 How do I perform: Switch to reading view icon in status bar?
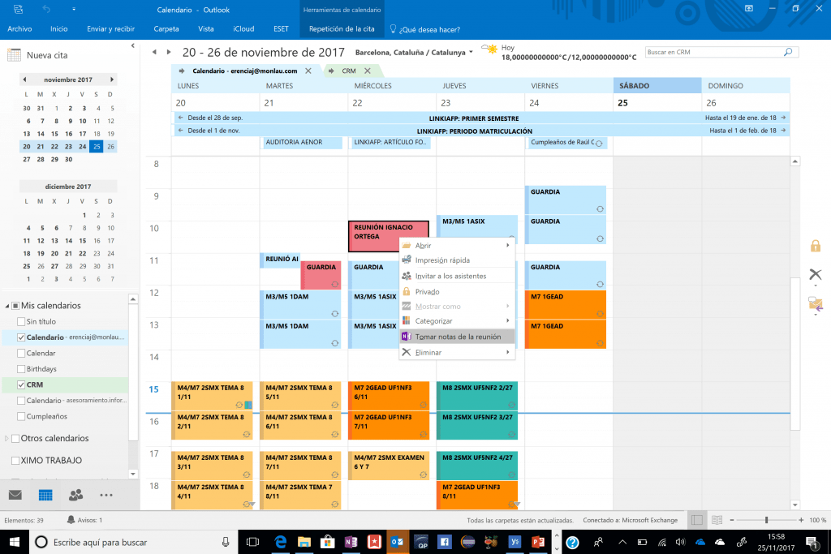coord(717,520)
